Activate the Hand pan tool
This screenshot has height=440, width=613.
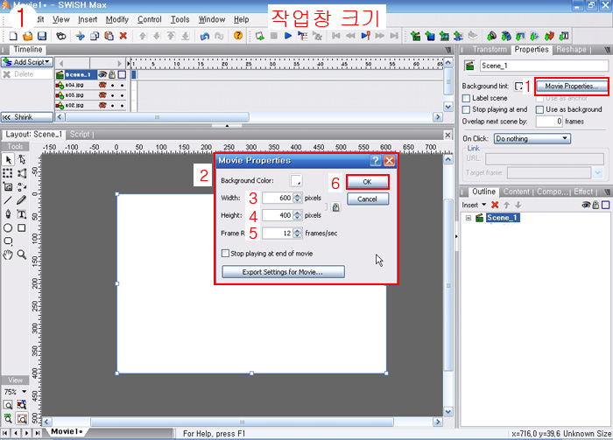(x=8, y=255)
